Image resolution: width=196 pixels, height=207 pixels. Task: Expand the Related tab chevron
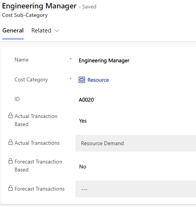coord(57,31)
